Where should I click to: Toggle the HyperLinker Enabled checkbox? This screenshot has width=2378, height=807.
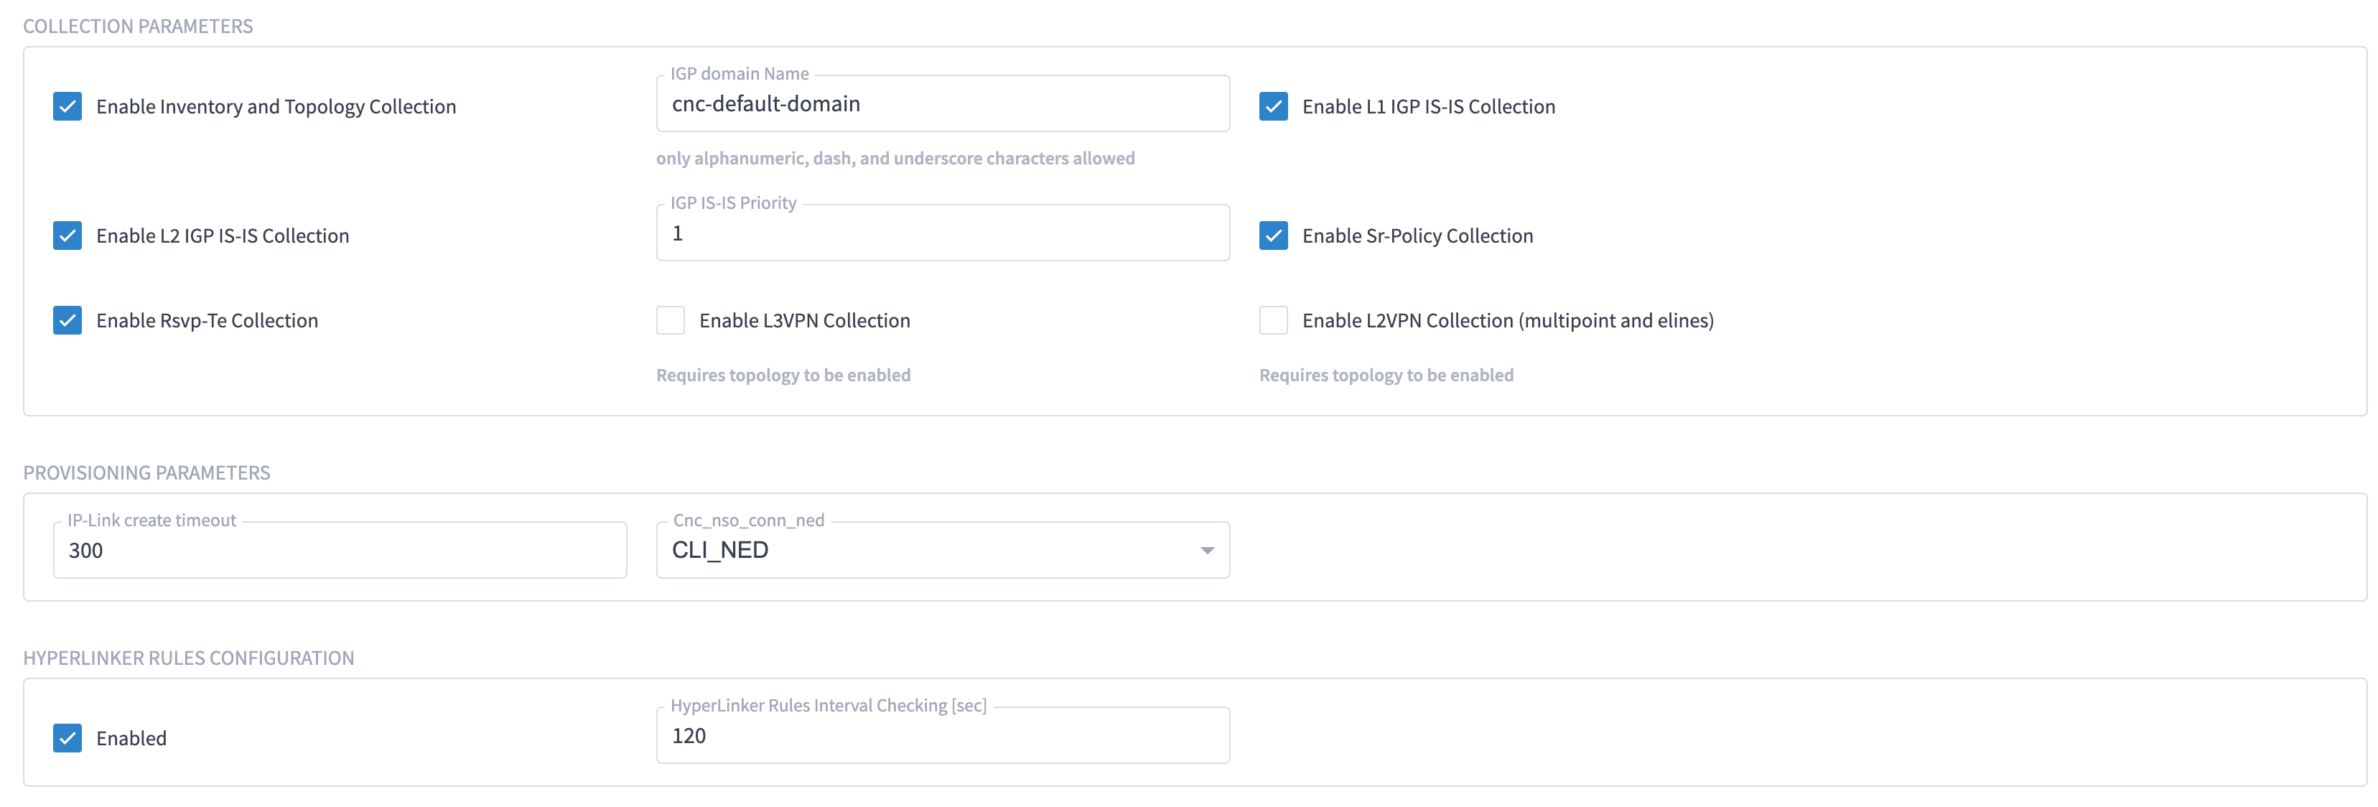tap(67, 738)
